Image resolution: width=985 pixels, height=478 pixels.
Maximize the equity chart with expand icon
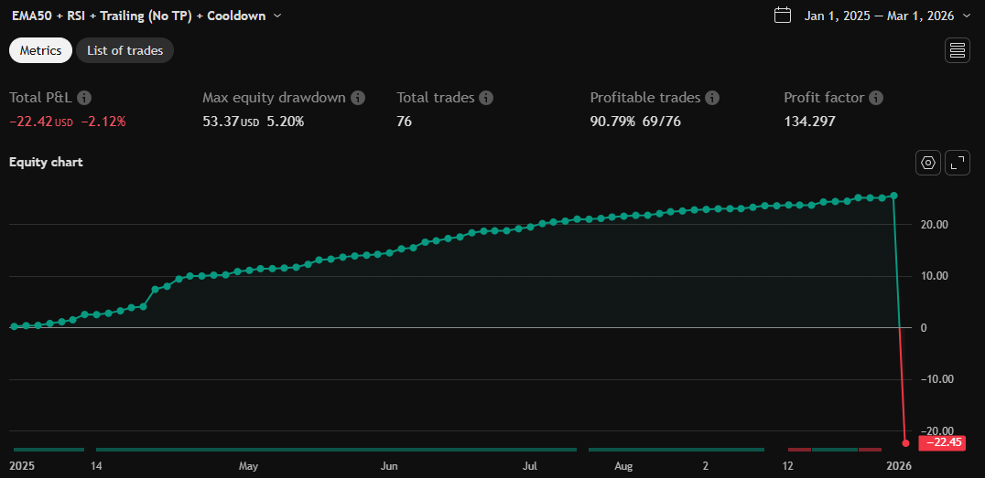click(x=958, y=163)
